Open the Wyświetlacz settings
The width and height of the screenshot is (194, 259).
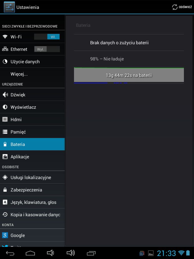[x=32, y=107]
